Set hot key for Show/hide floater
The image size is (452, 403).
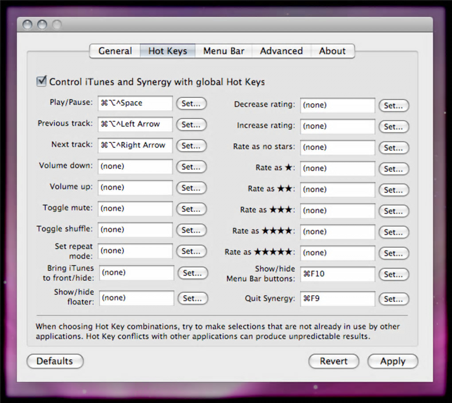tap(193, 298)
